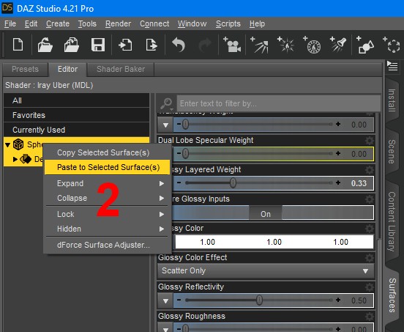Open the Lock submenu
The height and width of the screenshot is (332, 404).
(x=107, y=214)
